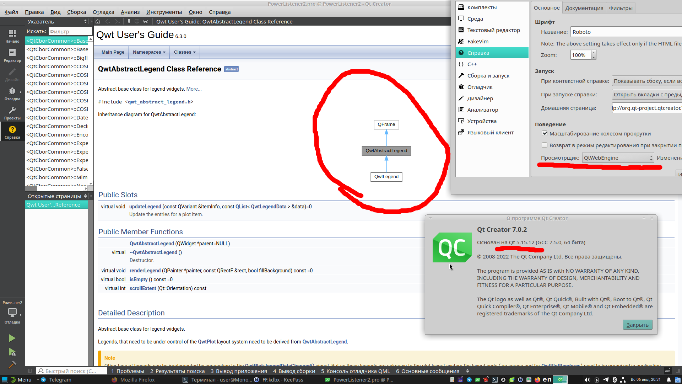Open the Среда settings category
682x384 pixels.
tap(492, 18)
